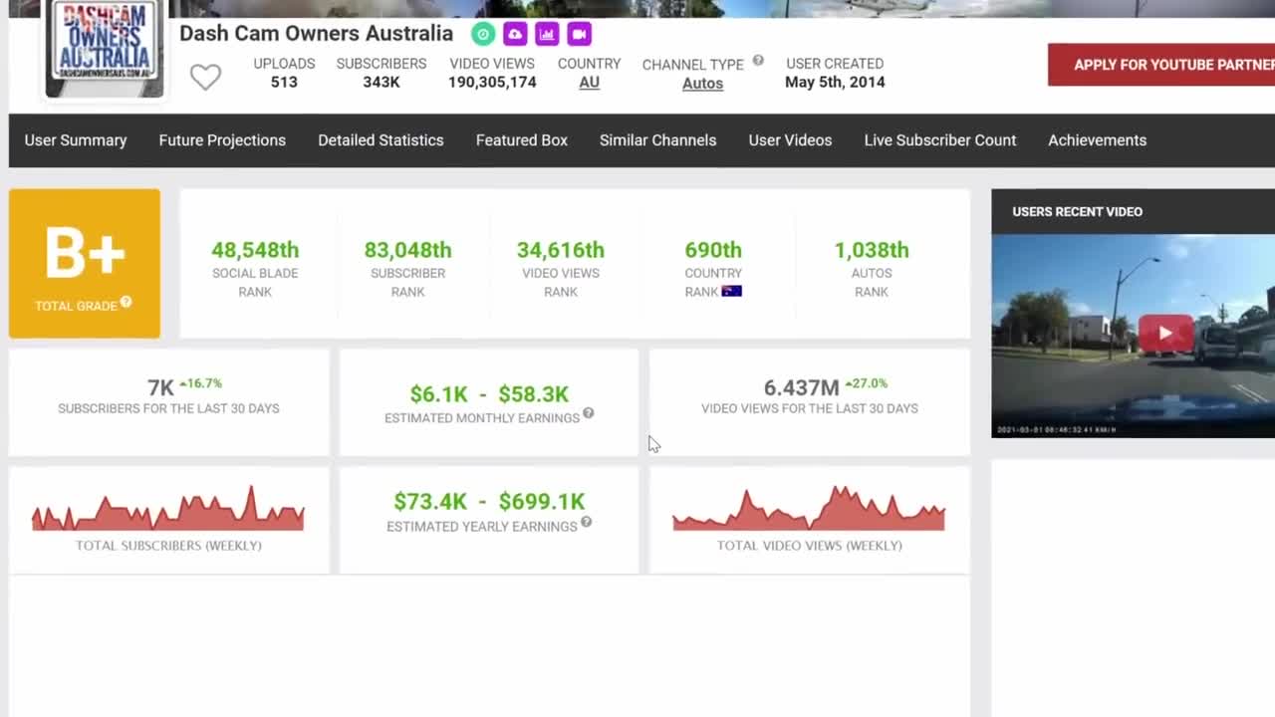Click the $73.4K - $699.1K yearly earnings
Image resolution: width=1275 pixels, height=717 pixels.
point(489,502)
